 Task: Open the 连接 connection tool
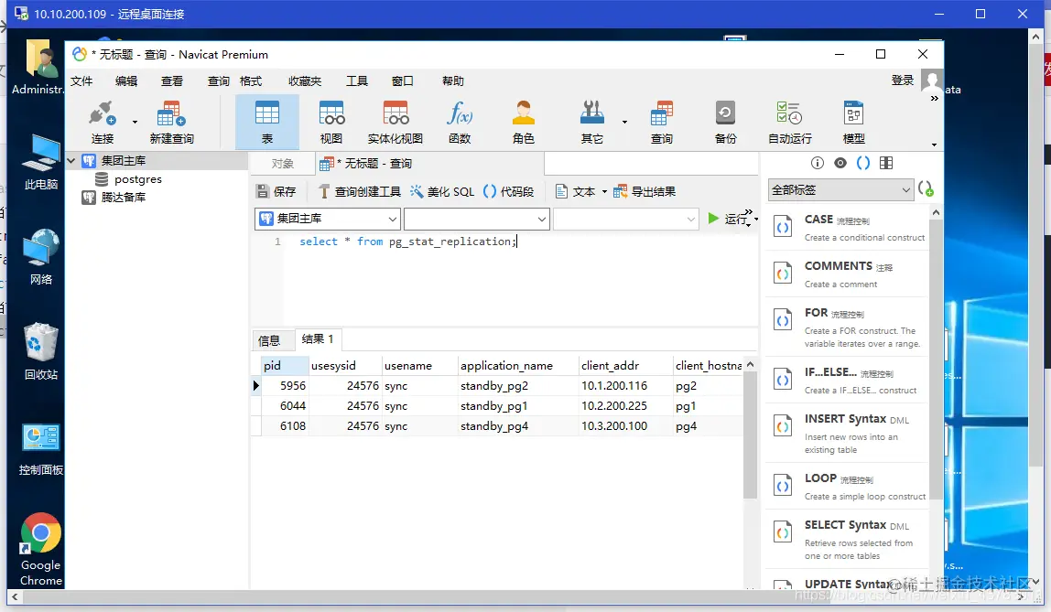point(102,122)
